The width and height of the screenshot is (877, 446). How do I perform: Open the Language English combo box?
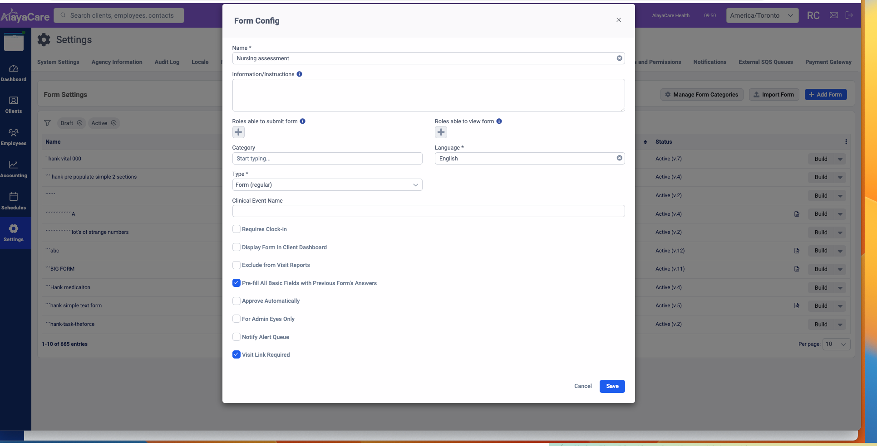click(x=529, y=159)
